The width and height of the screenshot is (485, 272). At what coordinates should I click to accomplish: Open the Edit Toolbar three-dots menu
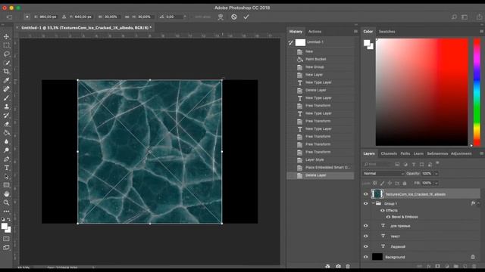tap(6, 212)
